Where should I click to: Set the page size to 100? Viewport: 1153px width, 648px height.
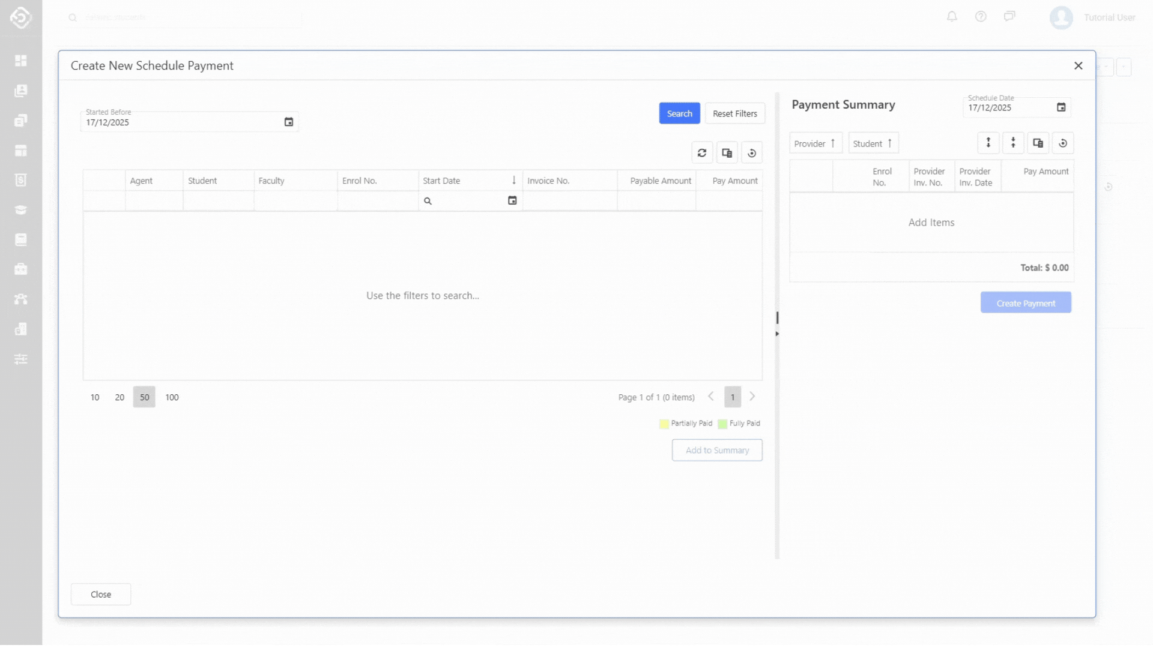tap(172, 397)
